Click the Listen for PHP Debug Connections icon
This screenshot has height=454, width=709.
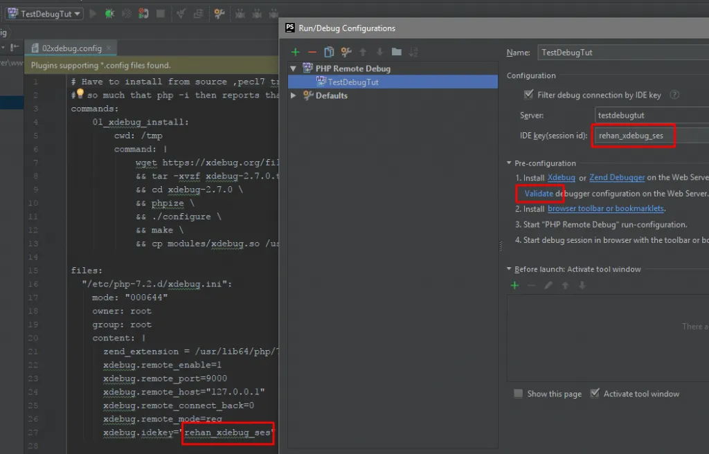coord(143,13)
